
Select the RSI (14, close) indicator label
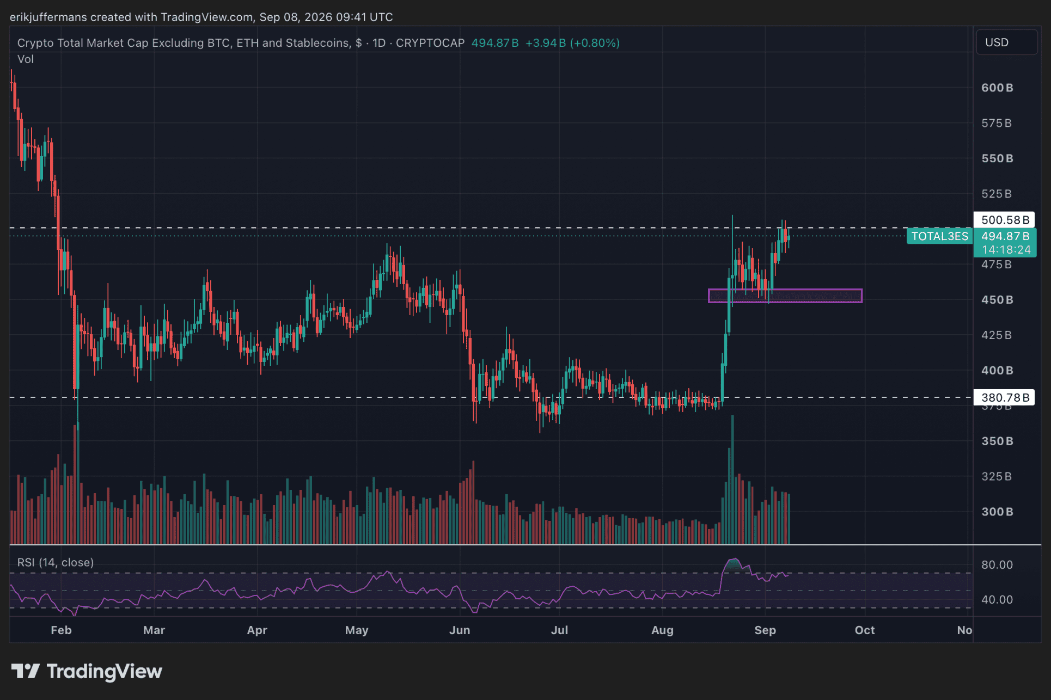point(56,562)
